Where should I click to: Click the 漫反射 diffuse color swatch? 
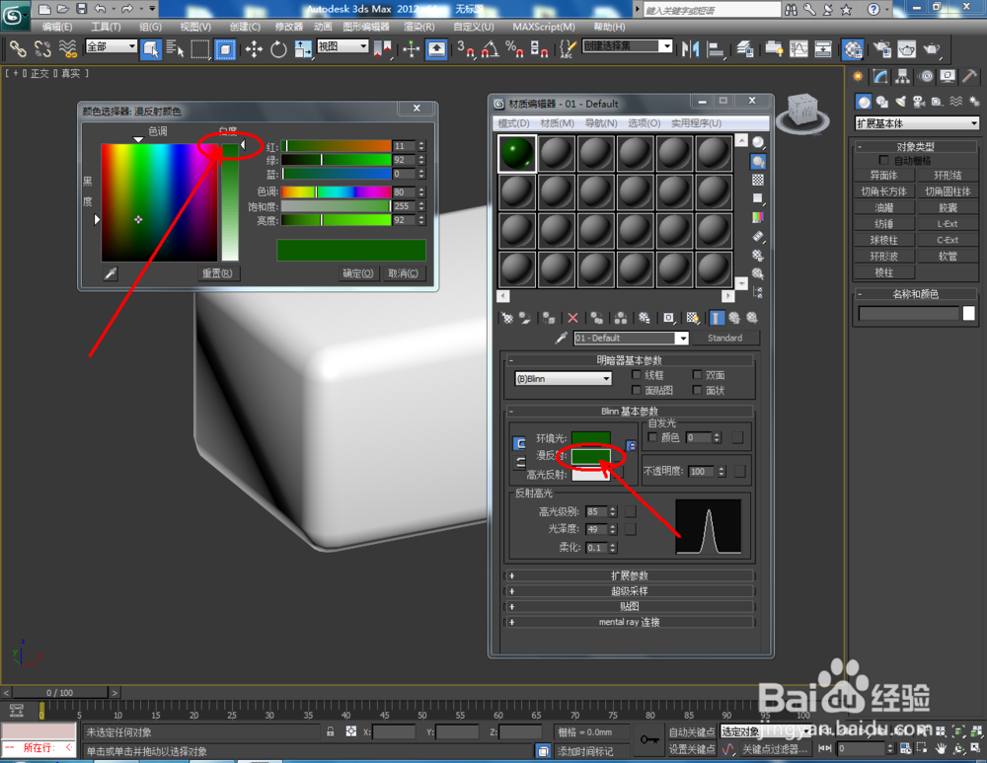(x=591, y=455)
